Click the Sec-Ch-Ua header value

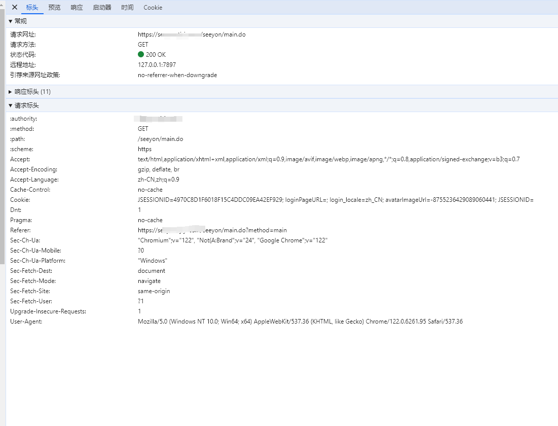tap(233, 240)
